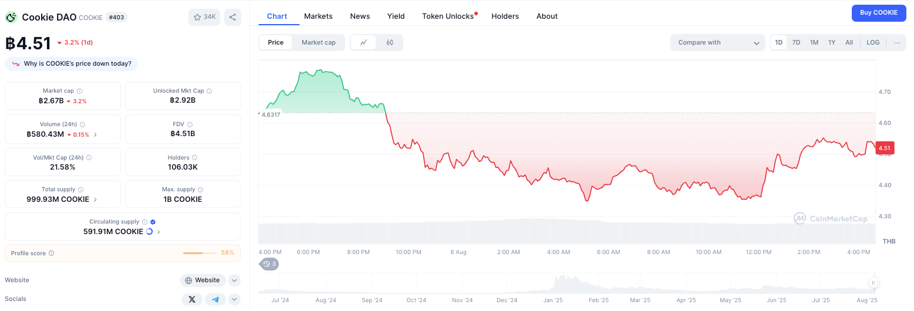Click the ฿4.51B FDV value
914x311 pixels.
183,134
